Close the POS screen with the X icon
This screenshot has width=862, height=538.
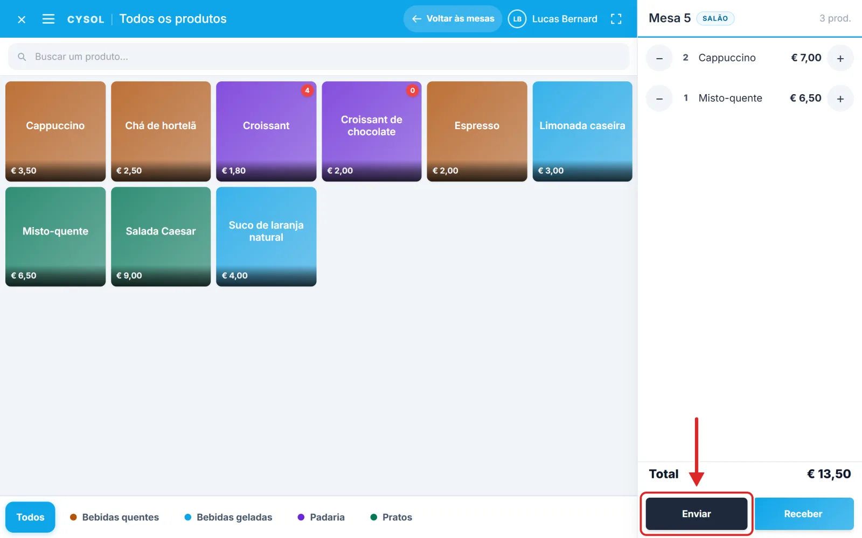22,19
